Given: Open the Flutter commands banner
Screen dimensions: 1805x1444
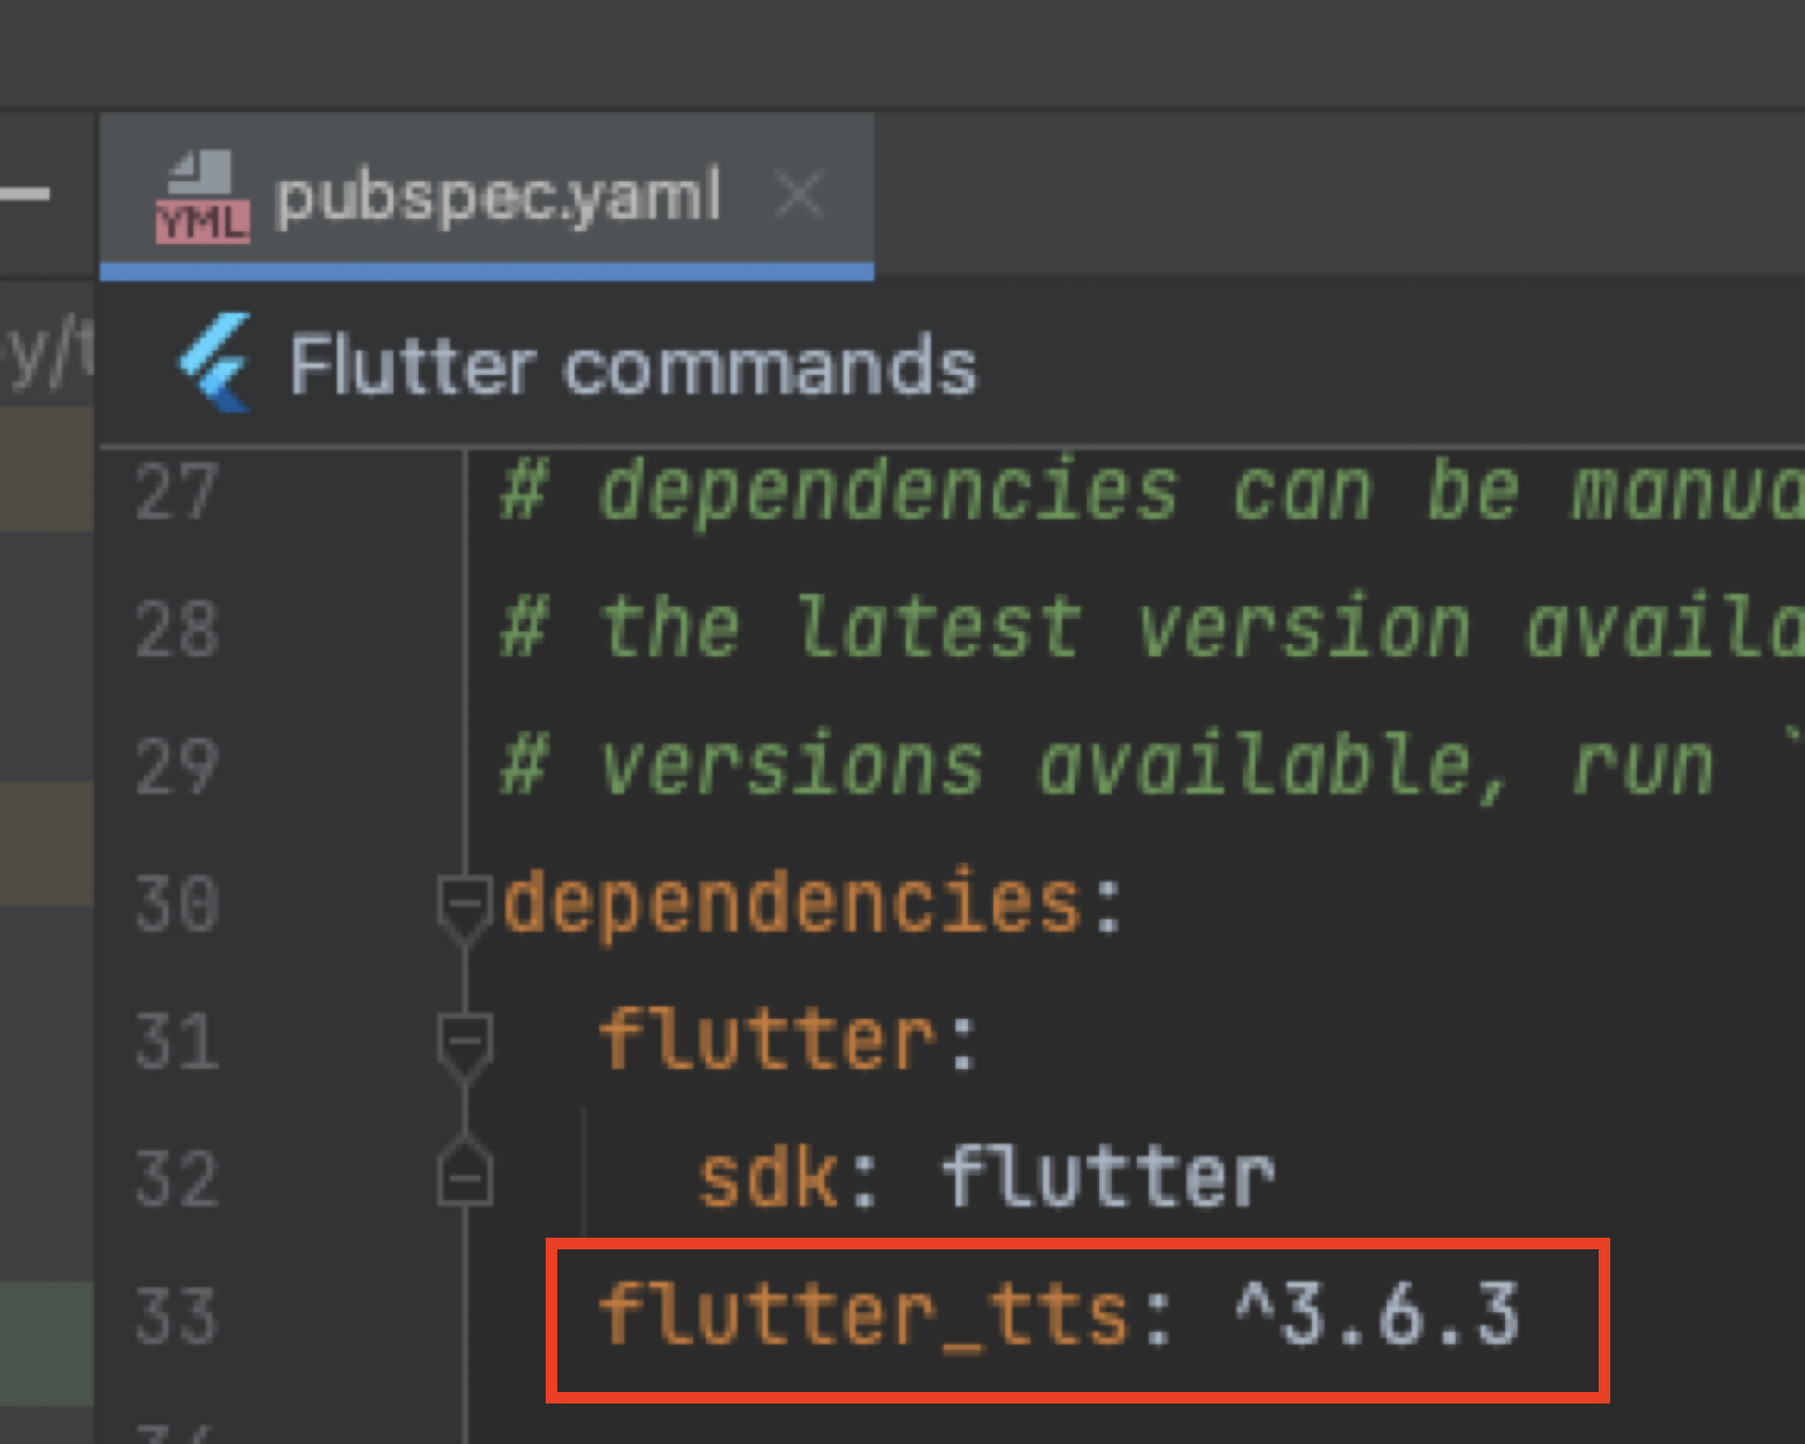Looking at the screenshot, I should (x=633, y=366).
